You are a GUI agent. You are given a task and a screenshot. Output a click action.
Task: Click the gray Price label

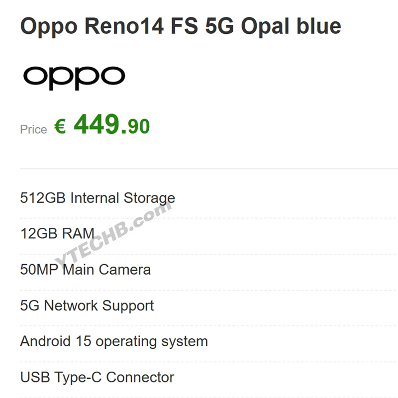[33, 130]
